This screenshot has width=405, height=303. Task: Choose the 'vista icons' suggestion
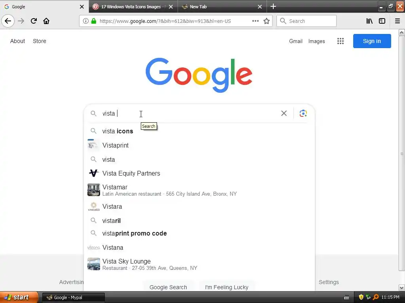pos(199,131)
